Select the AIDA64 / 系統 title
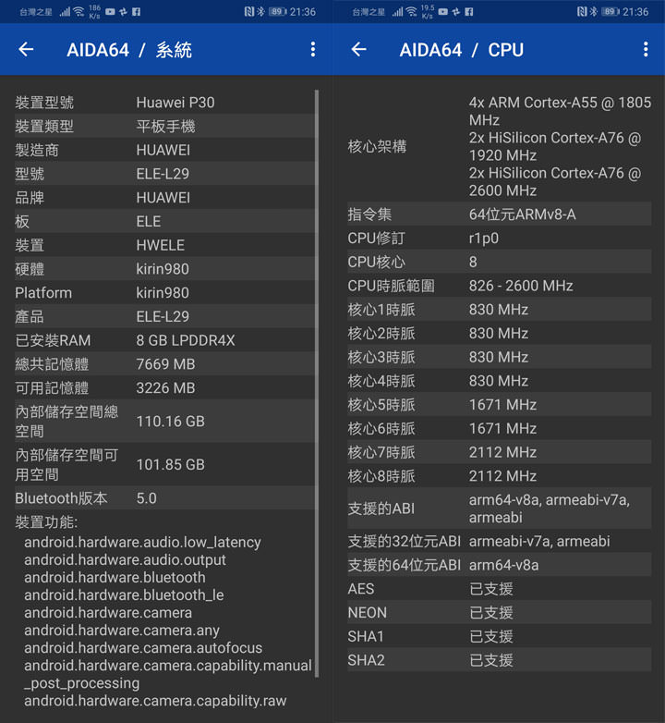Image resolution: width=665 pixels, height=723 pixels. 129,50
